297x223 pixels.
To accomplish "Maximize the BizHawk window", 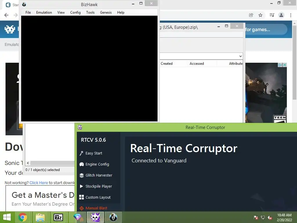I will click(x=141, y=3).
